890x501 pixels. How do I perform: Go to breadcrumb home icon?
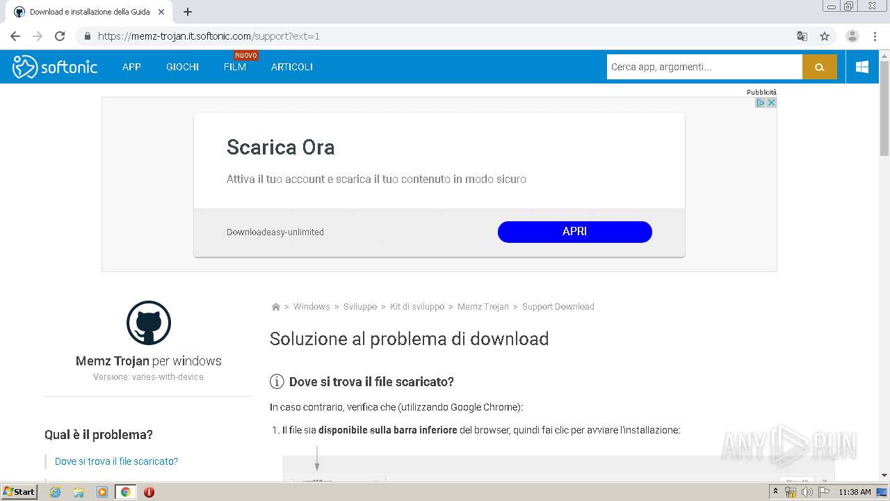tap(275, 307)
